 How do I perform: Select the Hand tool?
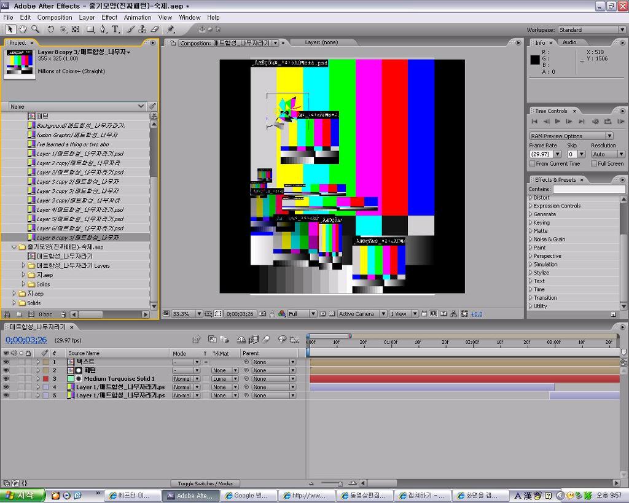pyautogui.click(x=23, y=29)
